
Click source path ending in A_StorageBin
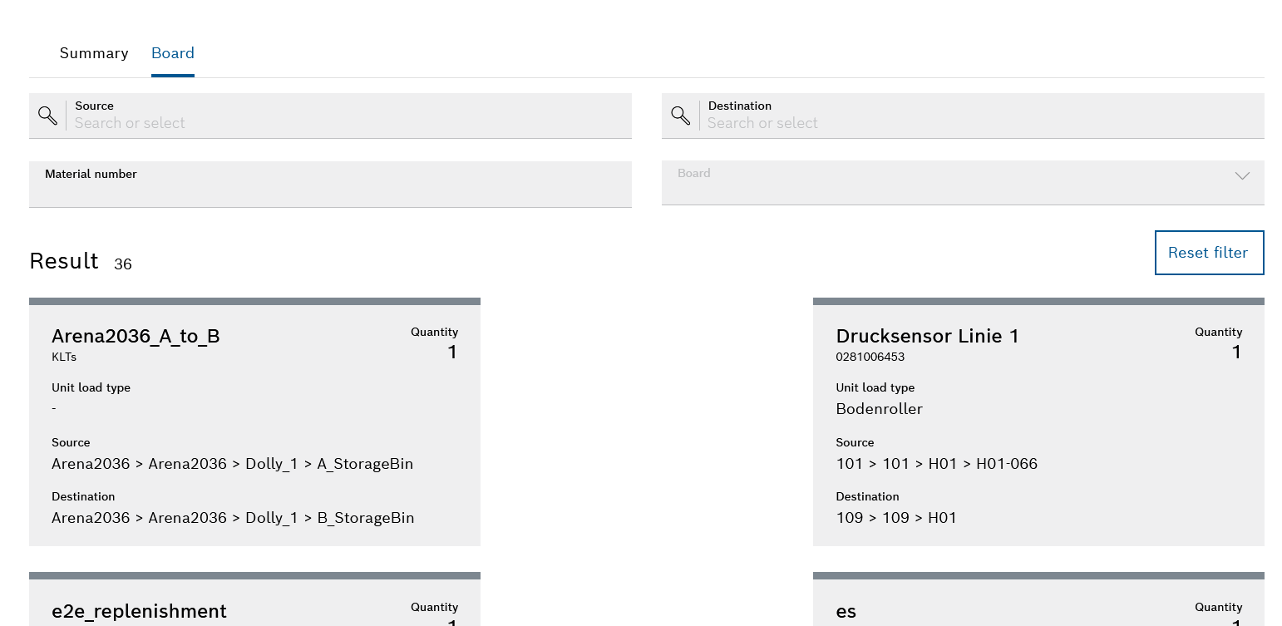tap(232, 464)
